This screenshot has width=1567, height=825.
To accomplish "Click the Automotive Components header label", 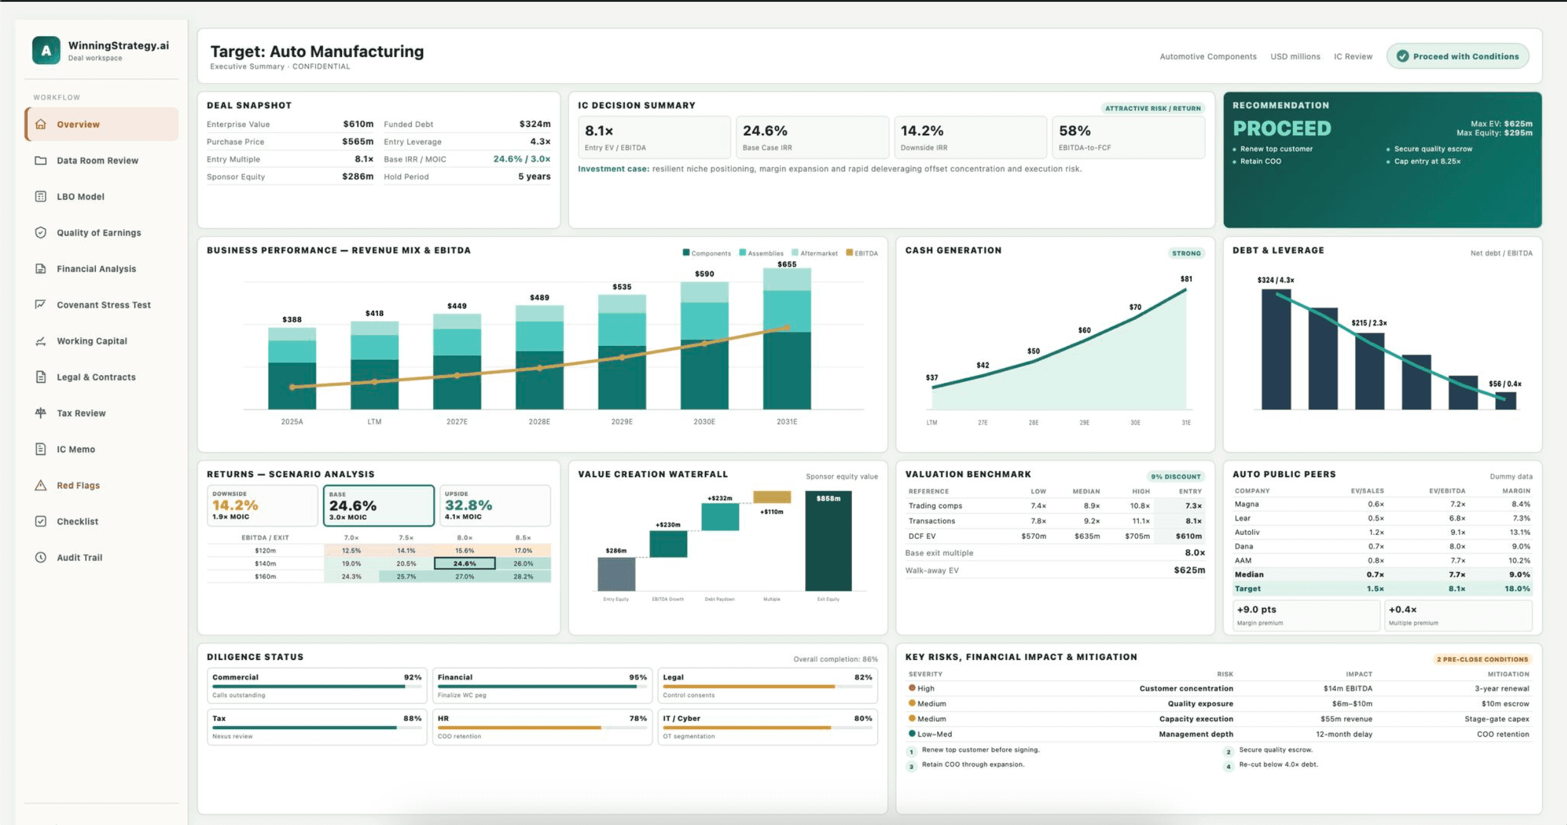I will 1208,56.
